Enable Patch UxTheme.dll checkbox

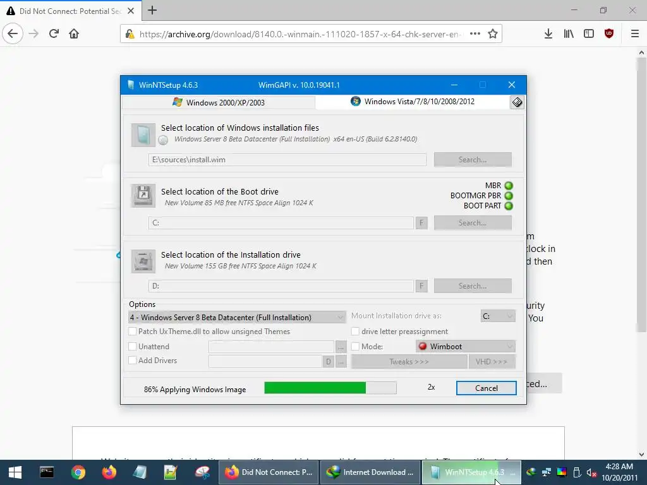[133, 331]
